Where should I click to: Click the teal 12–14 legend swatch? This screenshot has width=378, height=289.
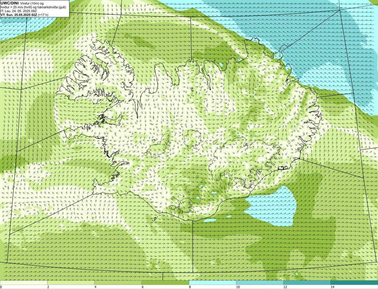[x=307, y=283]
